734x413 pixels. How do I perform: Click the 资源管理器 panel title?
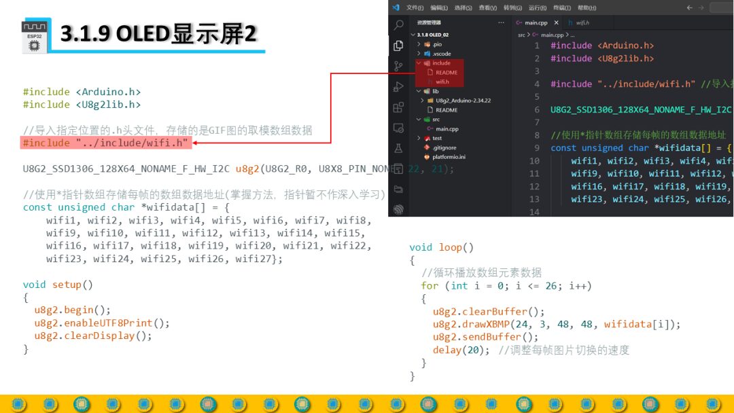(x=429, y=22)
